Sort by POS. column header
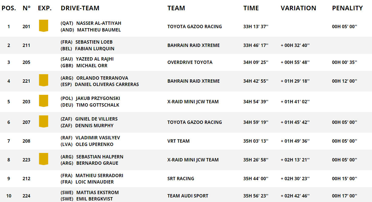Image resolution: width=372 pixels, height=202 pixels. pos(9,8)
